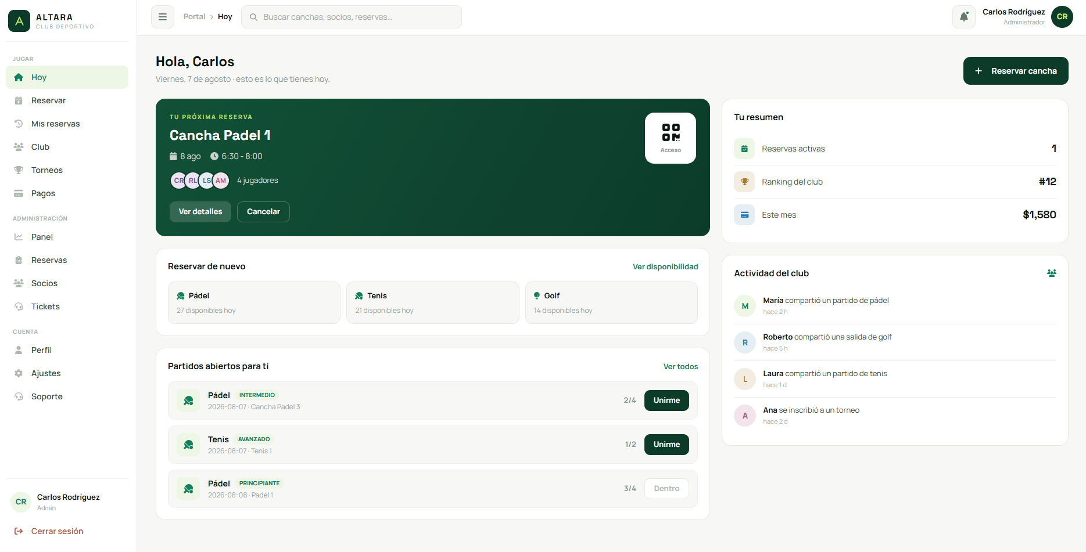Click María's avatar in club activity
Viewport: 1086px width, 552px height.
click(x=745, y=306)
